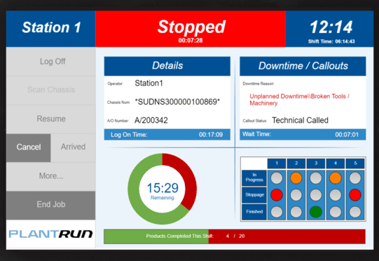Select the red Stoppage indicator for station 1
This screenshot has height=261, width=379.
[277, 195]
